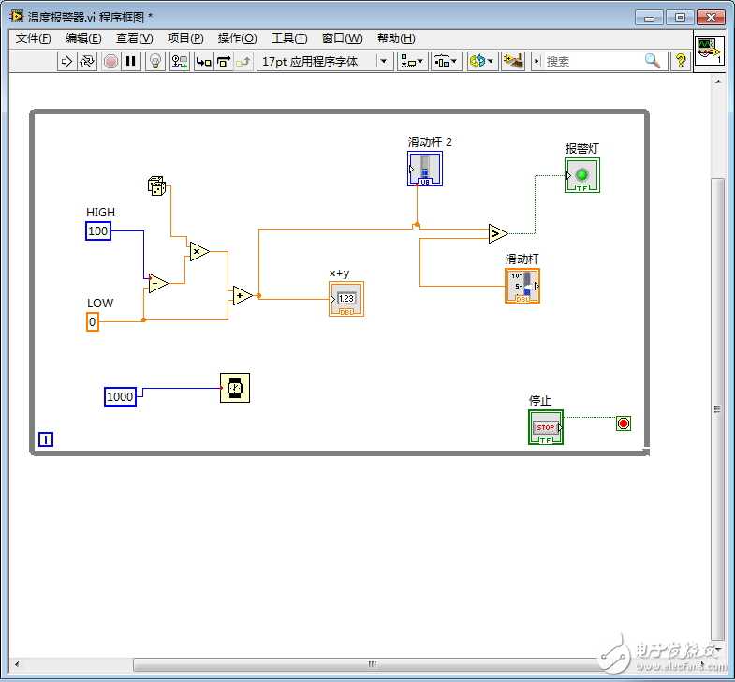Open the 编辑(E) menu

(83, 38)
